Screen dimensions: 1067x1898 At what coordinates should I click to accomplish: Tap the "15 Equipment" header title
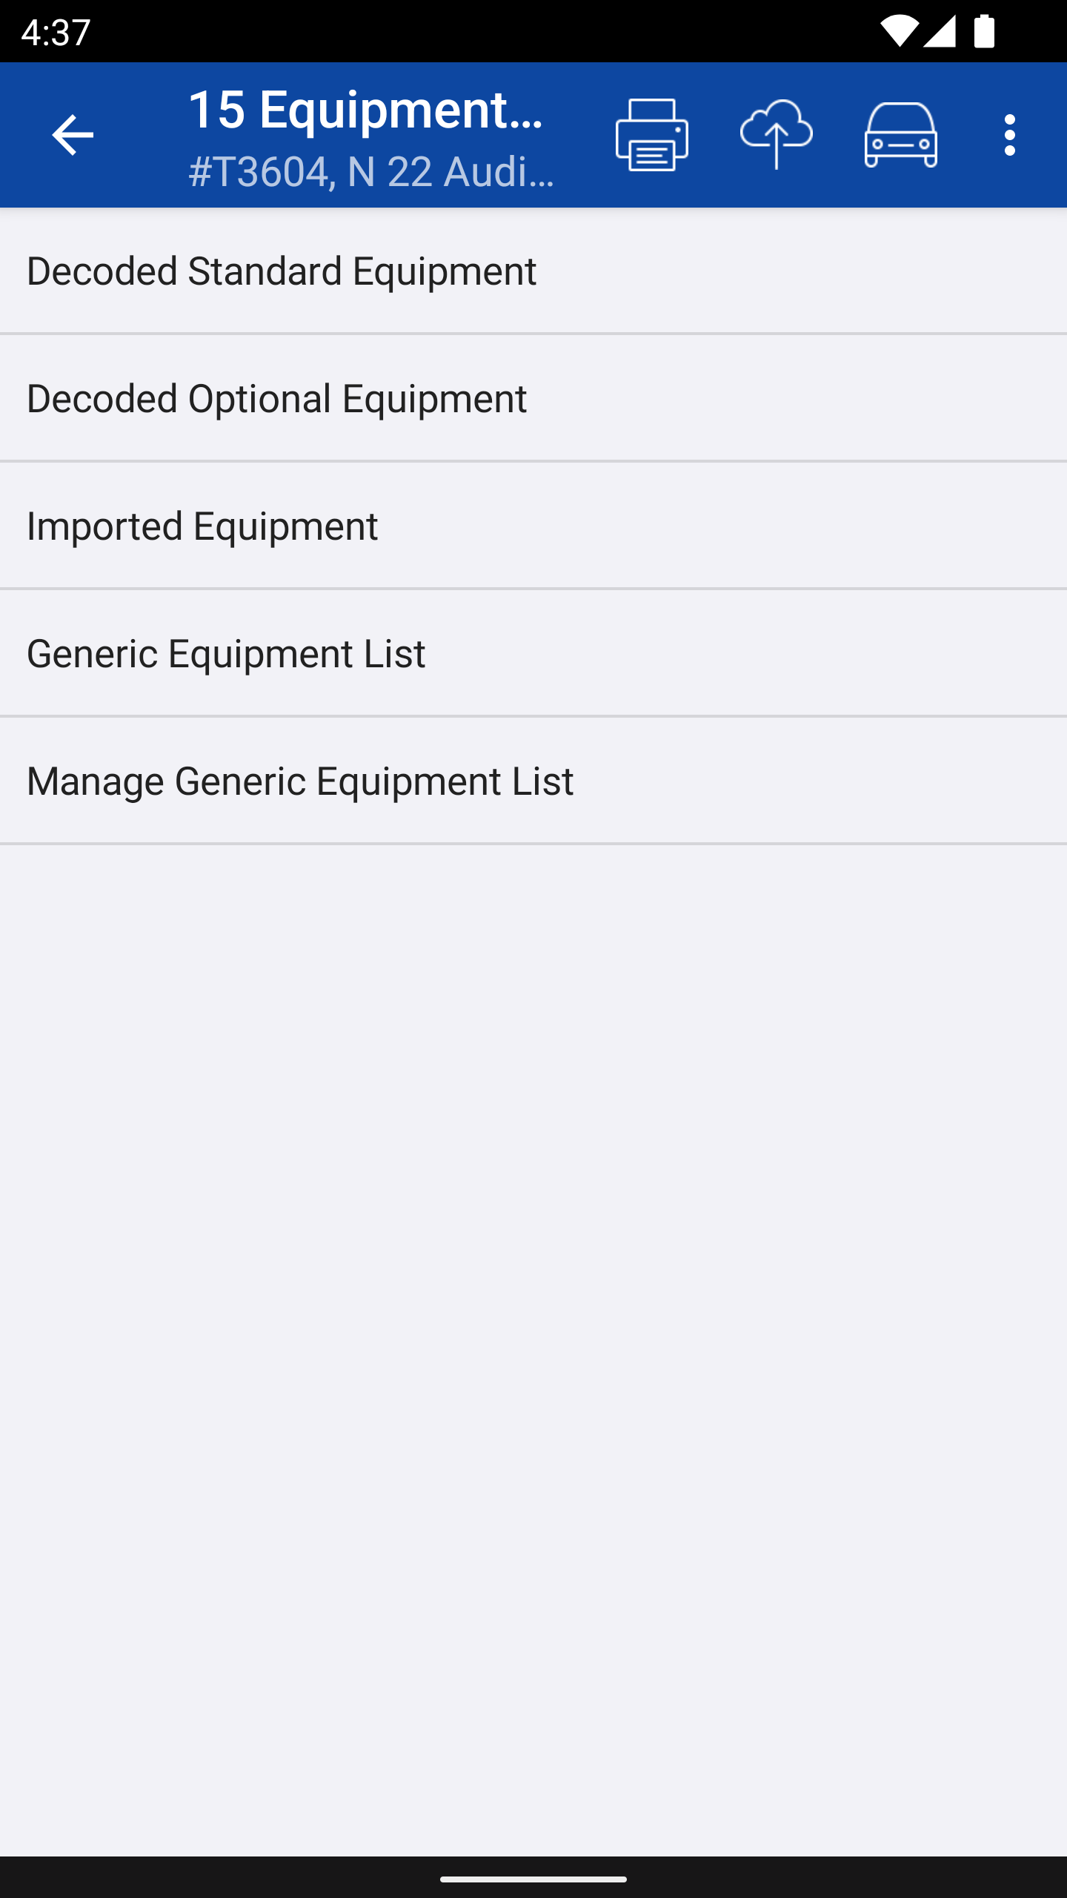pyautogui.click(x=366, y=110)
